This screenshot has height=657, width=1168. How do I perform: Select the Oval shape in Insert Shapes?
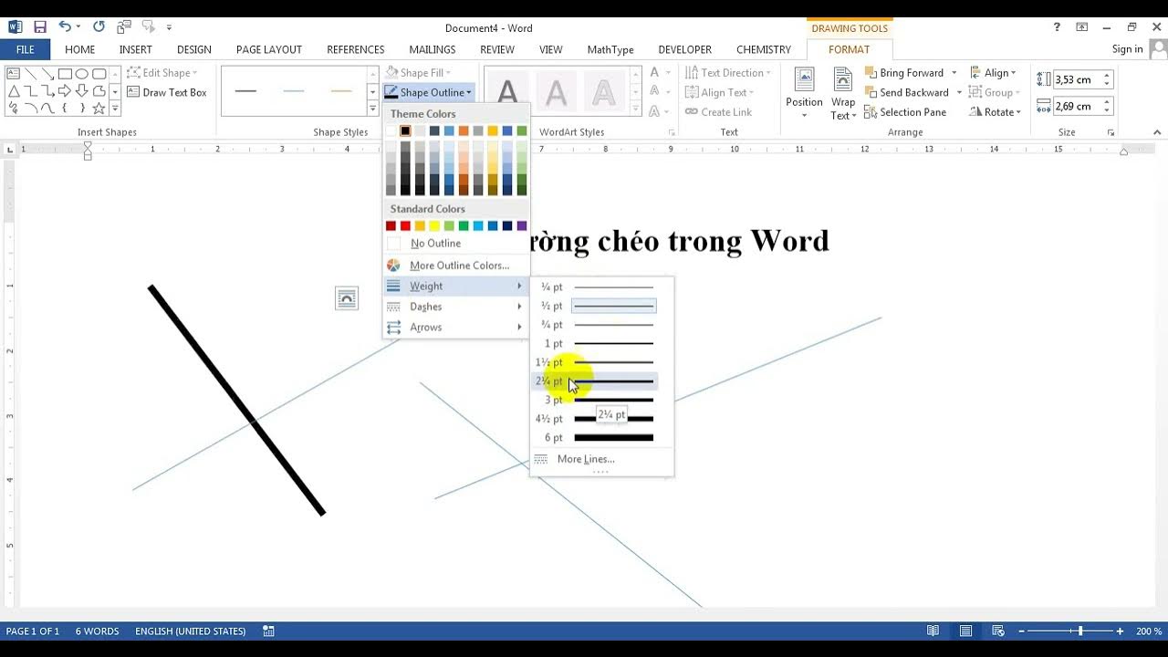82,74
